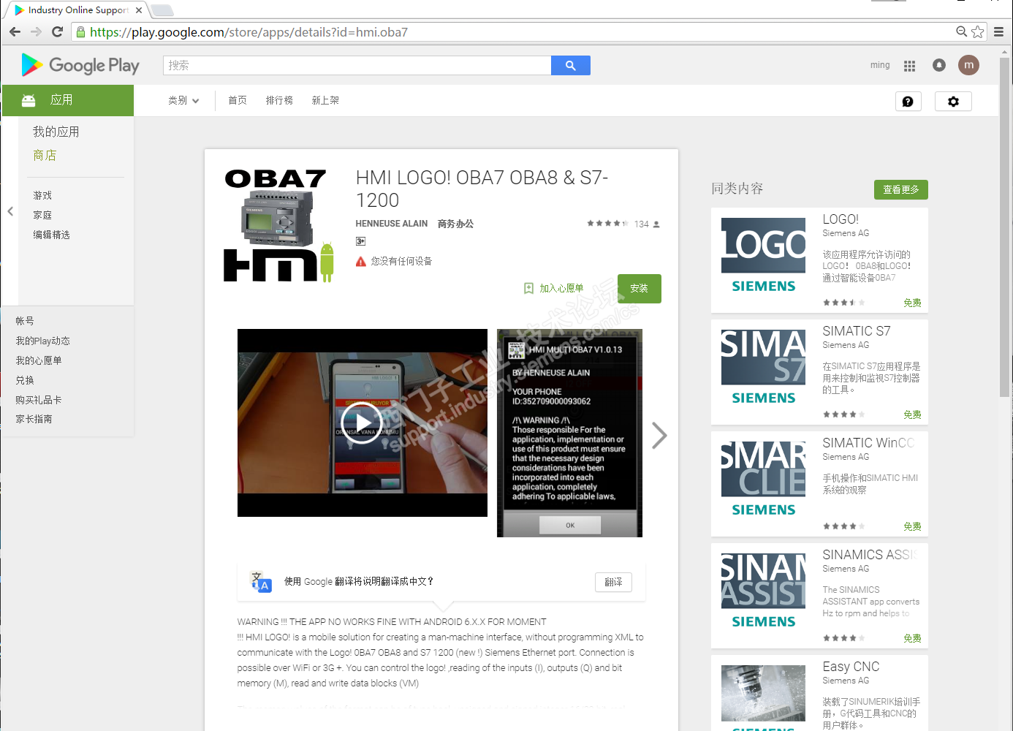This screenshot has height=731, width=1013.
Task: Open 兑换 link in sidebar
Action: tap(25, 380)
